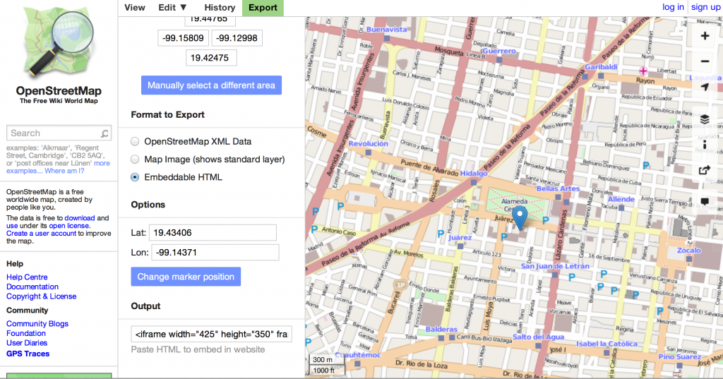Click the Zócalo metro station icon
Image resolution: width=723 pixels, height=379 pixels.
pyautogui.click(x=689, y=258)
